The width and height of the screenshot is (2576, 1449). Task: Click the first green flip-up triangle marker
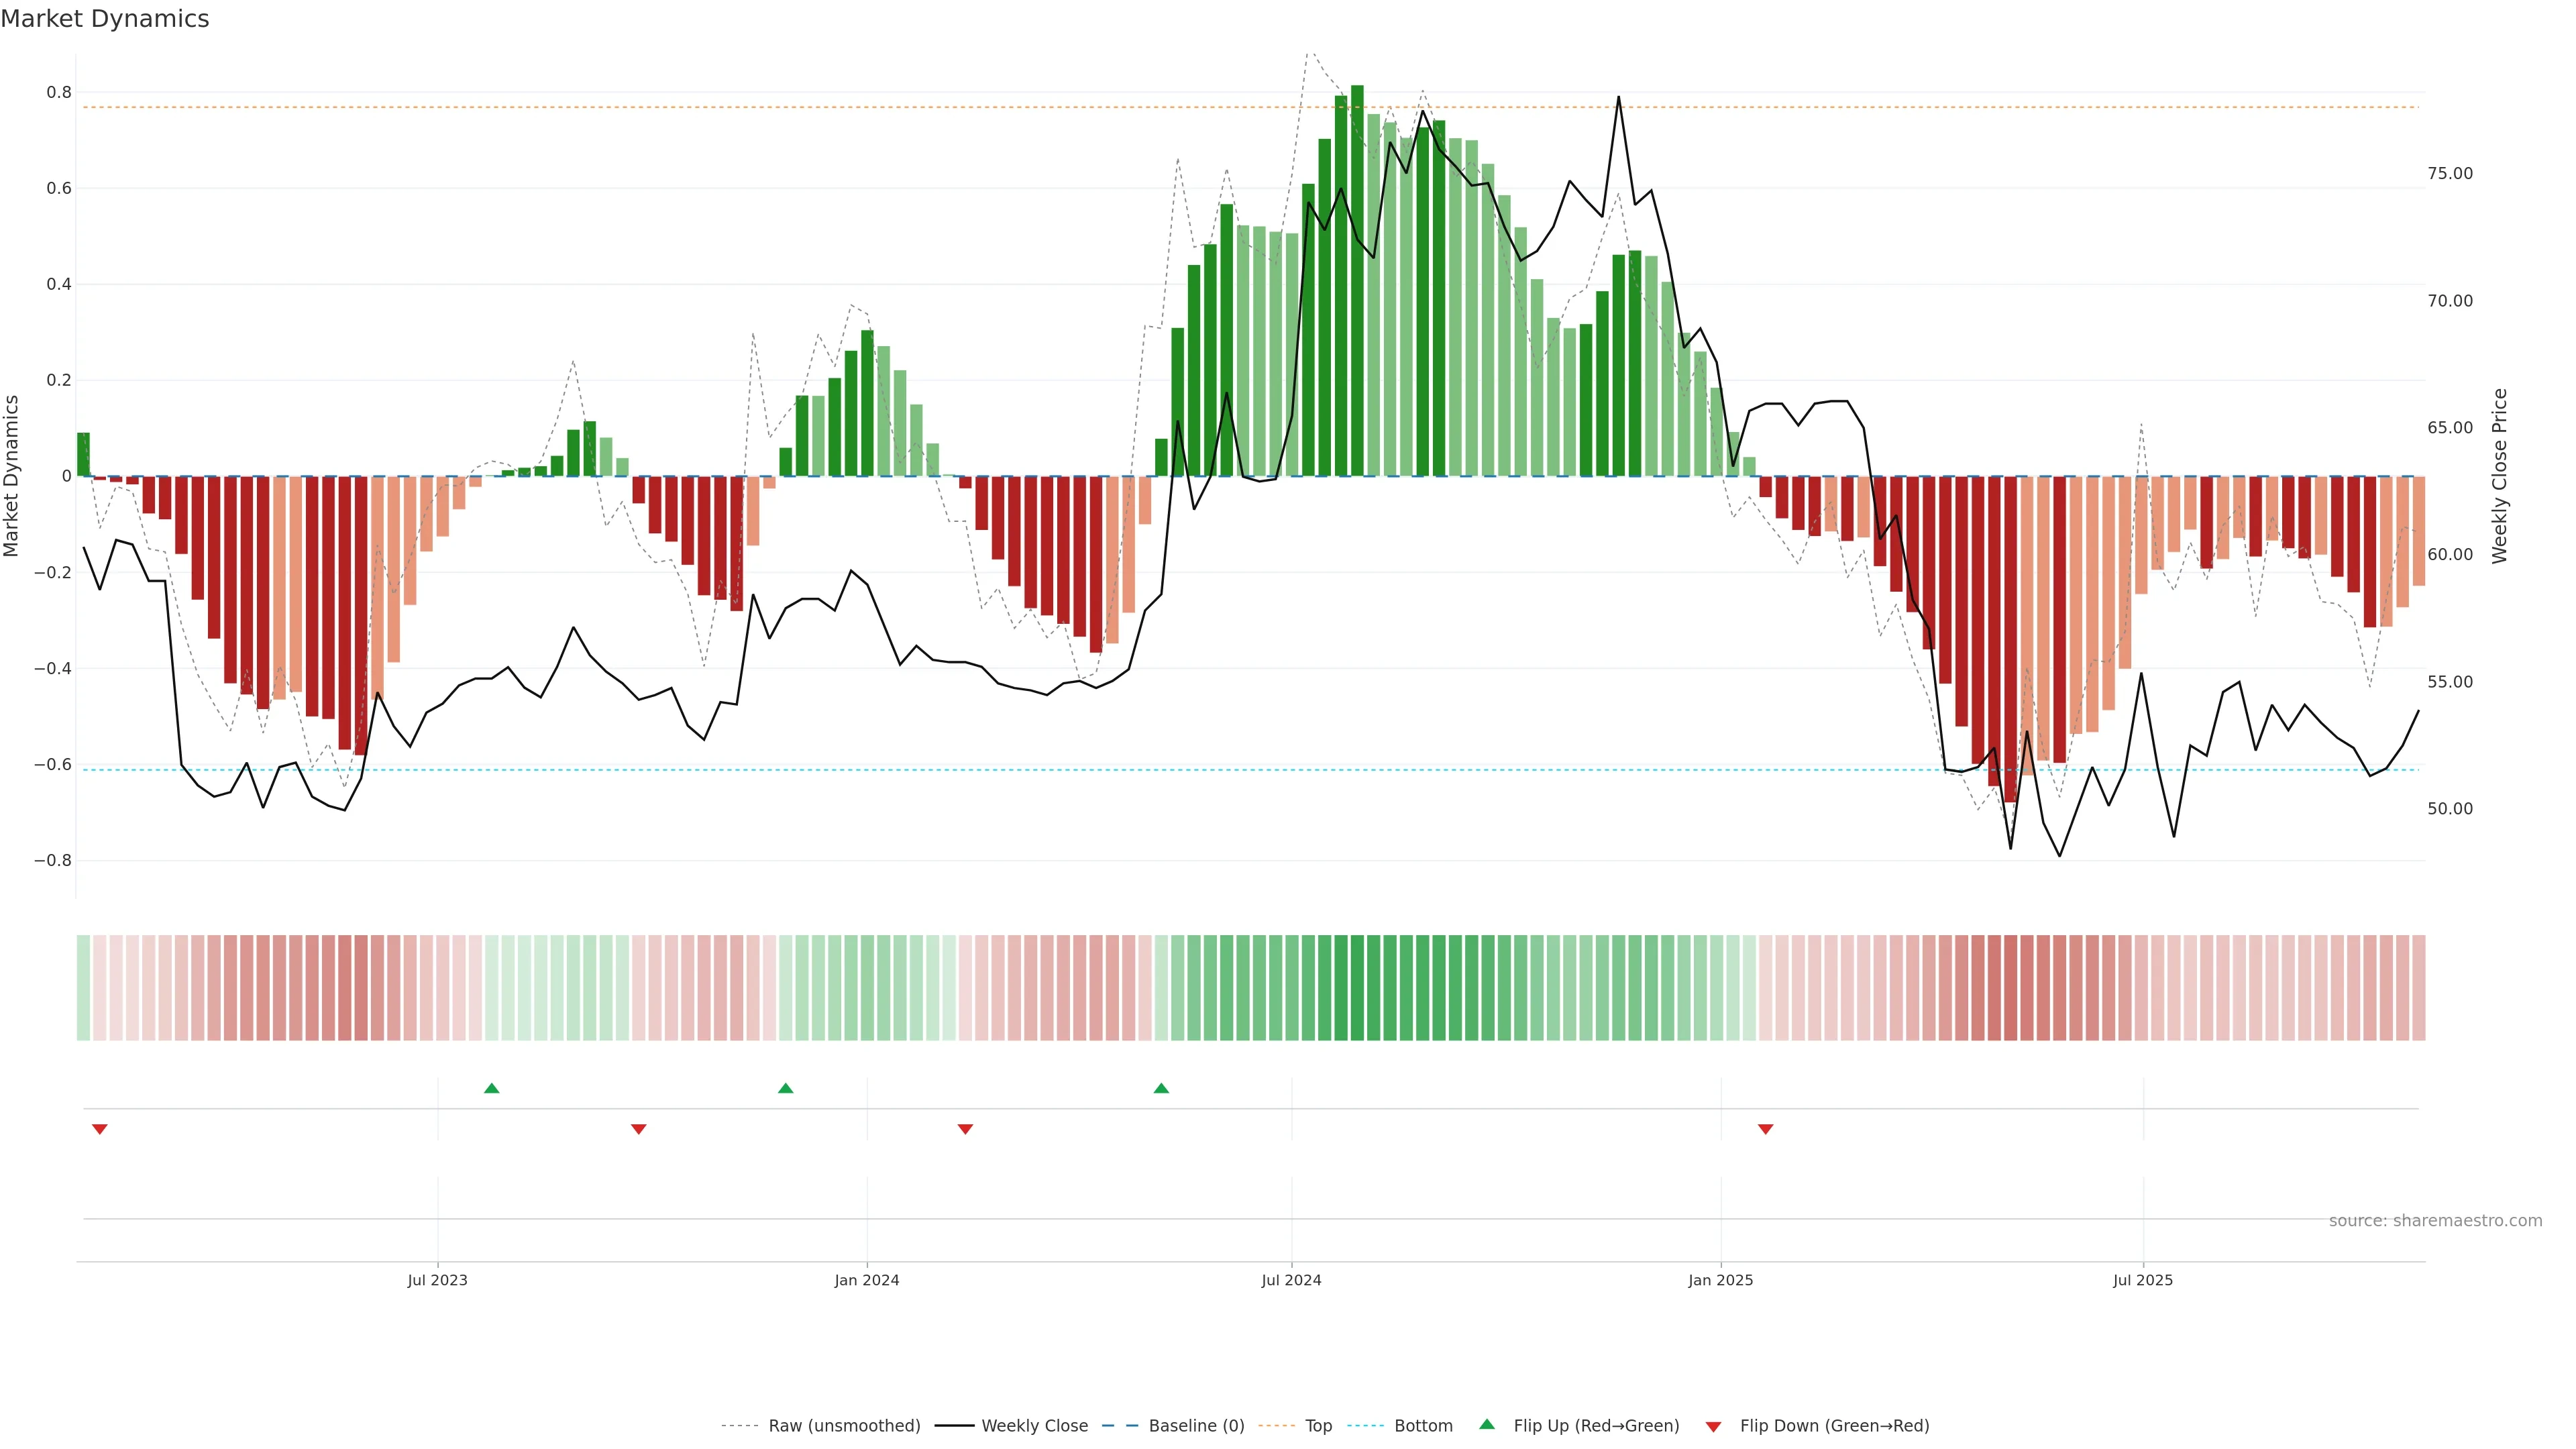(491, 1088)
